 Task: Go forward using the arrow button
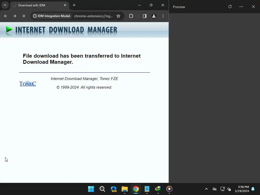(14, 16)
